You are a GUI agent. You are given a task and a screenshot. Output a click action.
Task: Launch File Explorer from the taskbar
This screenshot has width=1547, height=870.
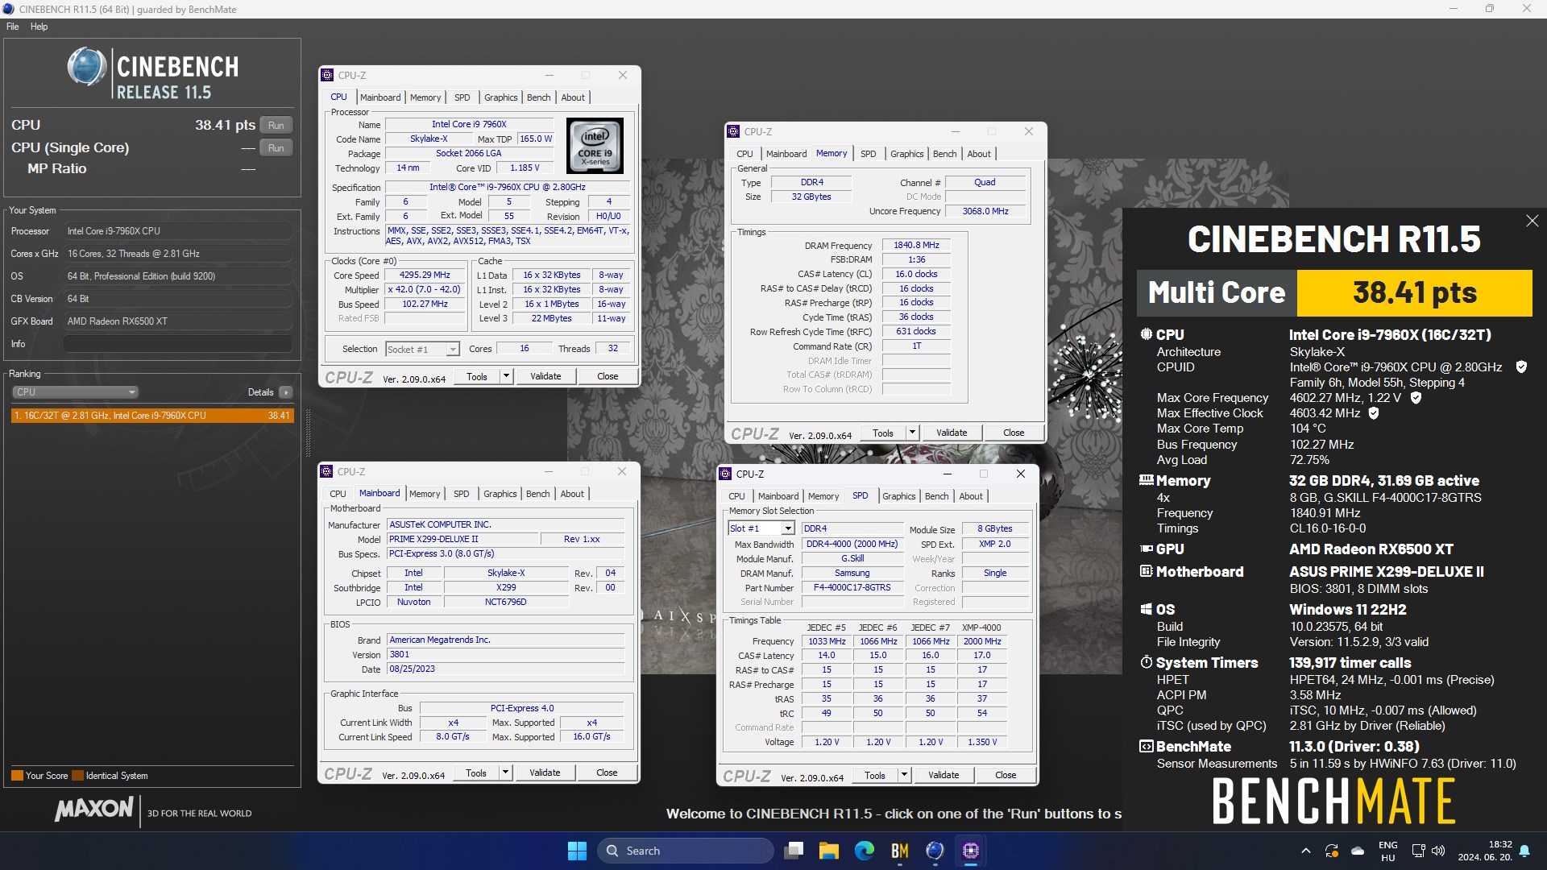pos(829,851)
